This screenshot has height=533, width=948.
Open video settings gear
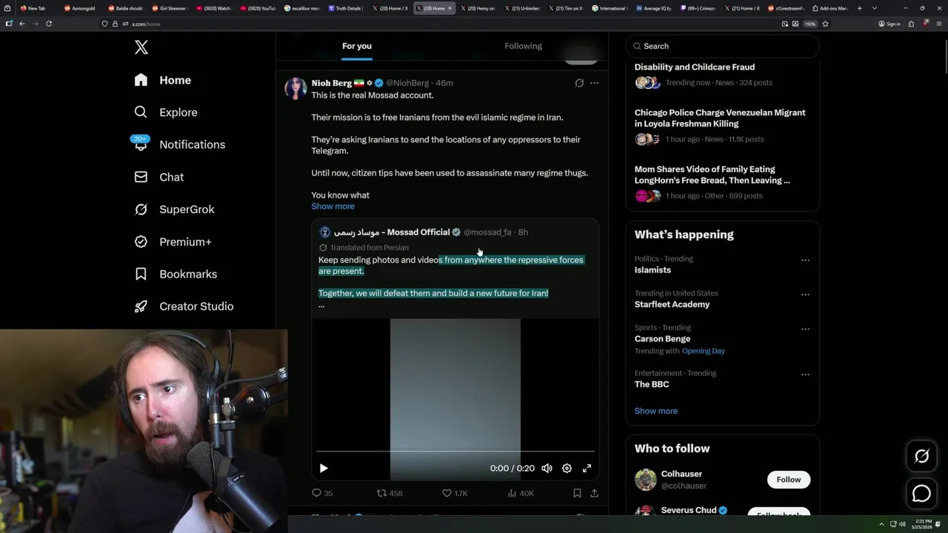click(x=567, y=468)
